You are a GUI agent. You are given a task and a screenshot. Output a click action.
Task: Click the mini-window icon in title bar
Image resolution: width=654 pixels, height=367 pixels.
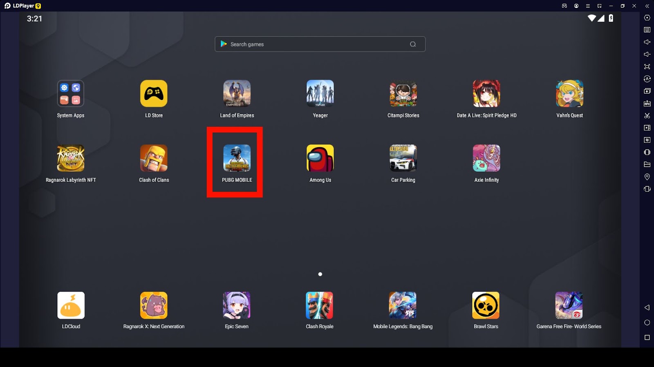tap(600, 6)
